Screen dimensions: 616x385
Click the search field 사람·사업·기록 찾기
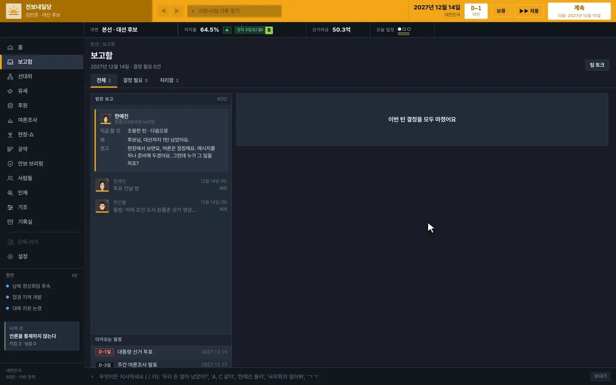click(234, 11)
